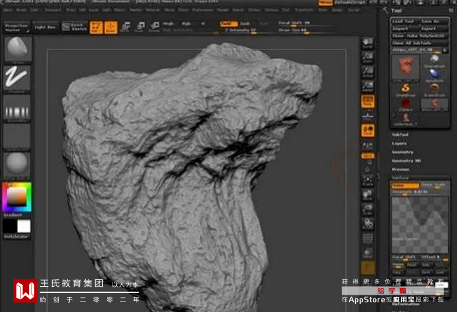Select the SimpleBrush tool thumbnail
The height and width of the screenshot is (312, 457).
[406, 90]
